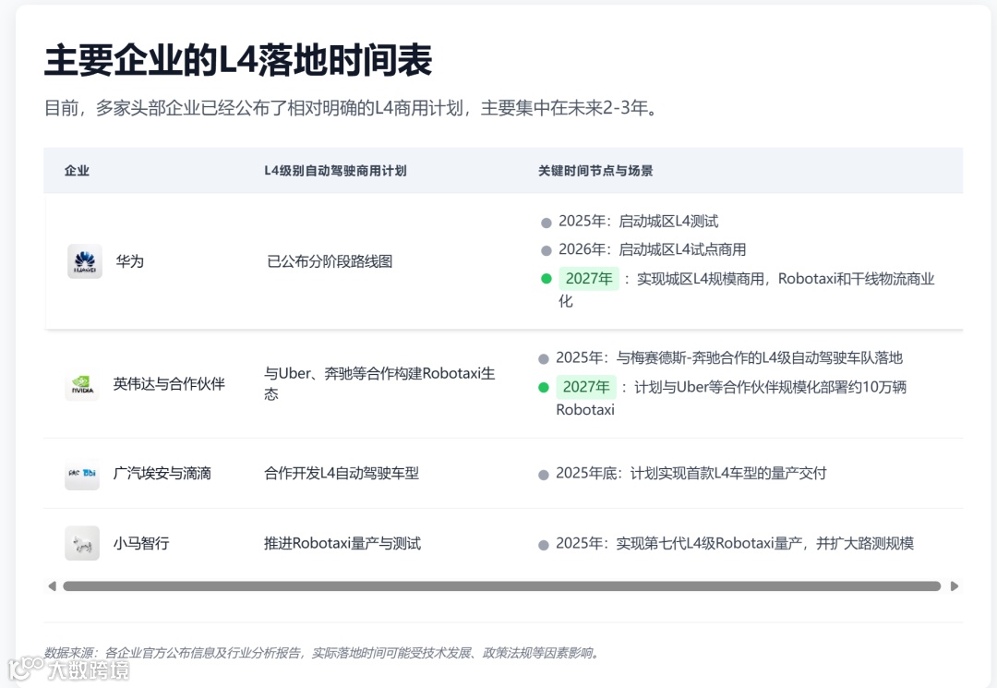
Task: Click the Huawei logo icon
Action: (x=85, y=261)
